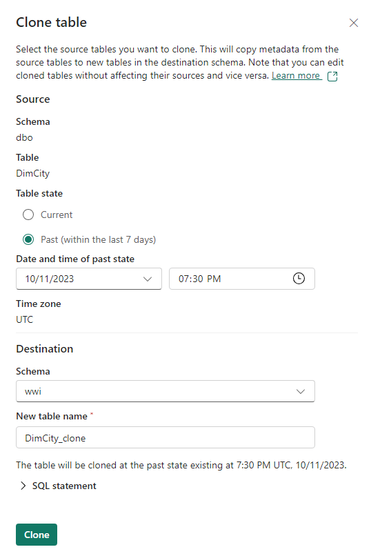
Task: Focus the New table name input field
Action: click(x=166, y=437)
